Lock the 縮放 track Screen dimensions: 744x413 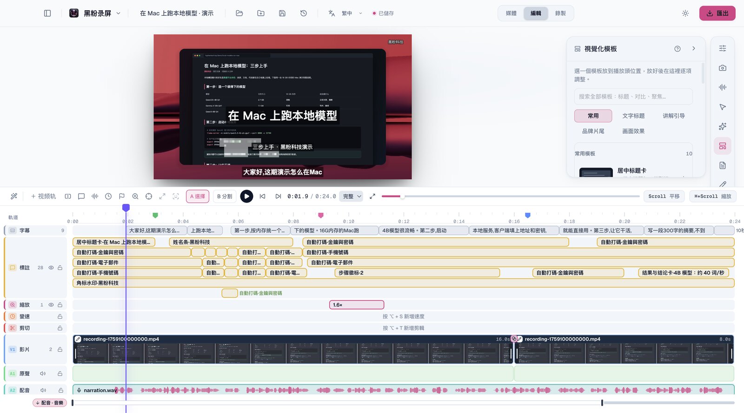[60, 305]
